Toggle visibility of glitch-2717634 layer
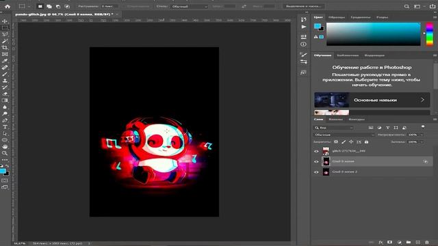The height and width of the screenshot is (246, 438). coord(316,151)
